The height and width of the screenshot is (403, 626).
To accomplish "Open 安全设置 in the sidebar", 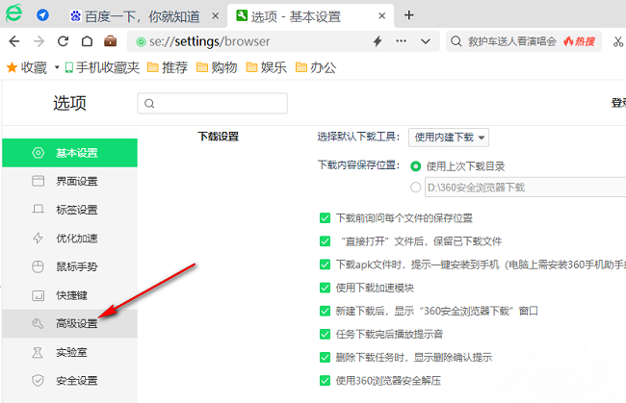I will pyautogui.click(x=69, y=381).
